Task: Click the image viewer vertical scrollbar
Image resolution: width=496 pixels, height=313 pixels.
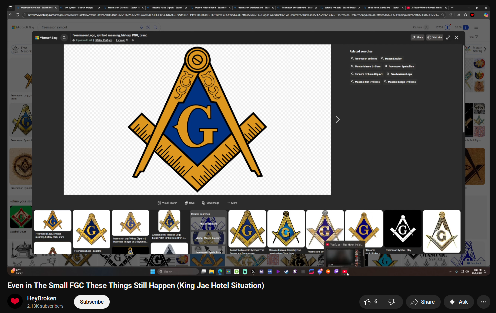Action: pos(464,89)
